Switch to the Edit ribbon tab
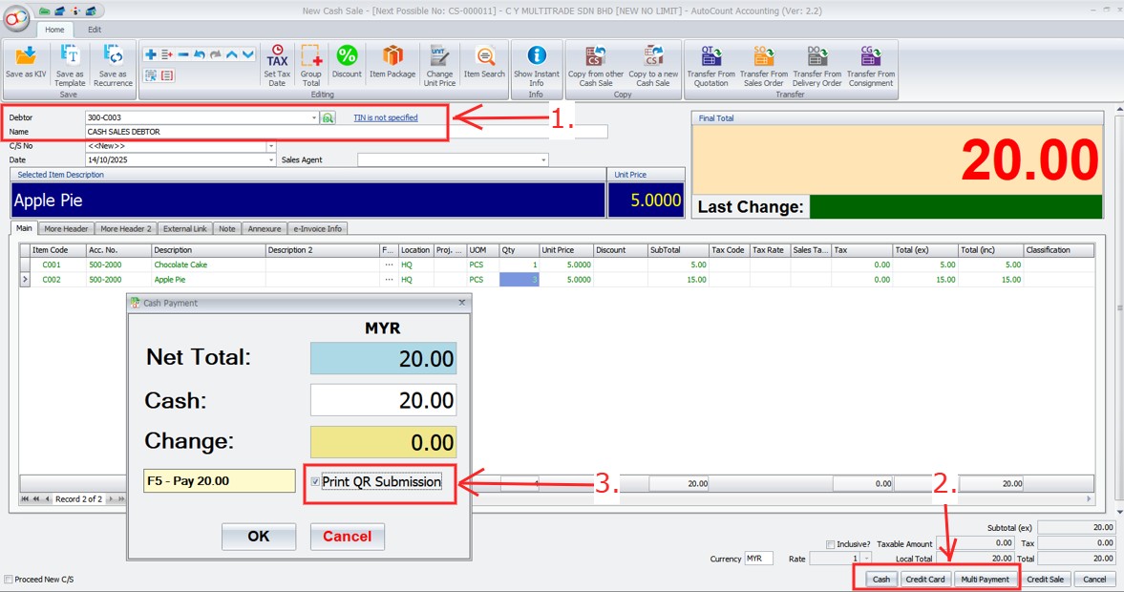Image resolution: width=1124 pixels, height=592 pixels. coord(95,30)
